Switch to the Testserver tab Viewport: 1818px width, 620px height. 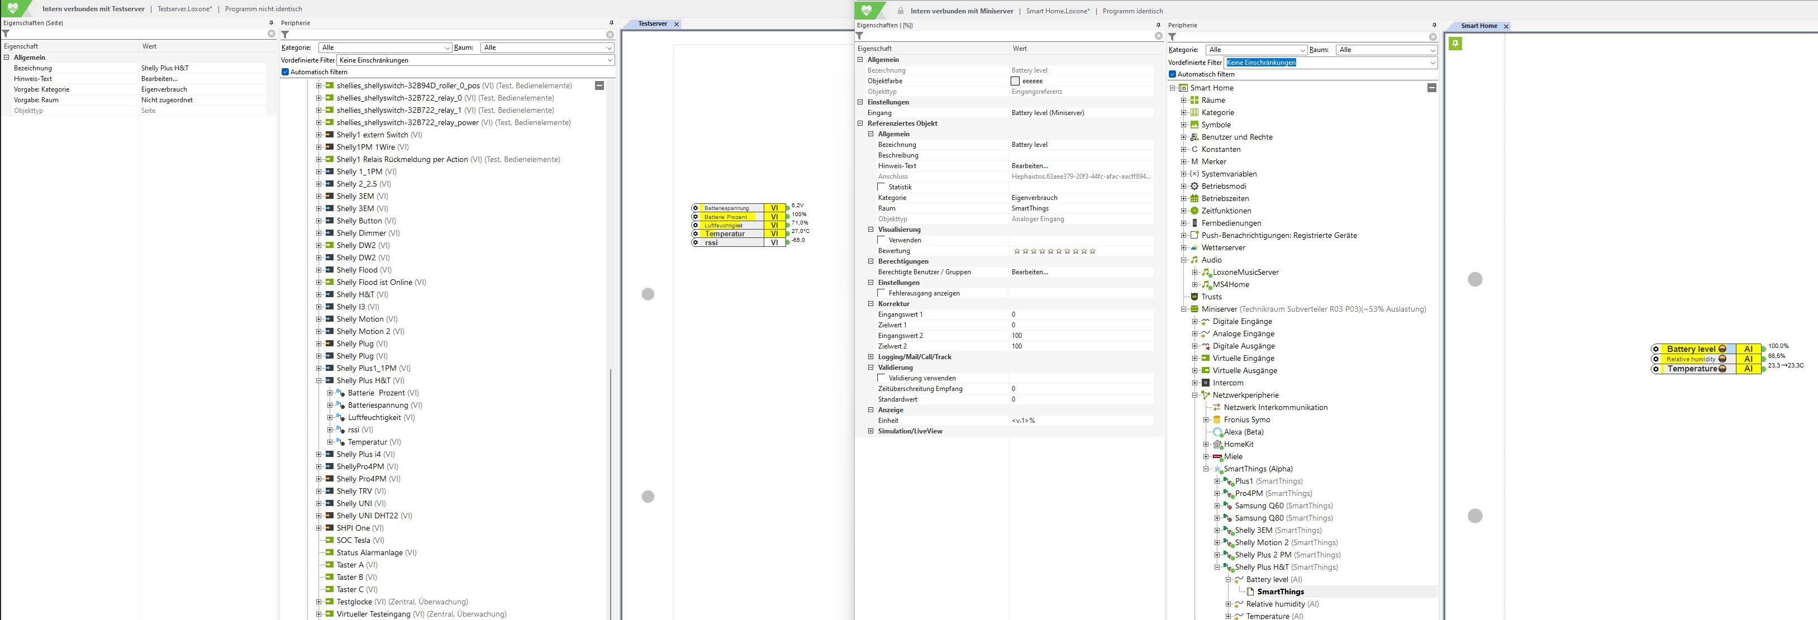coord(652,24)
